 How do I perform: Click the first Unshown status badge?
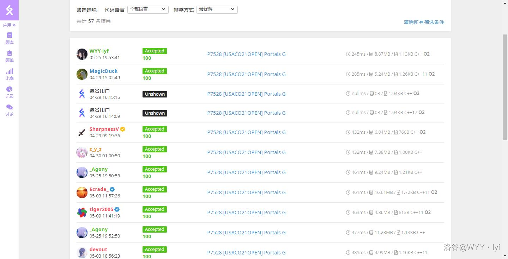point(155,94)
